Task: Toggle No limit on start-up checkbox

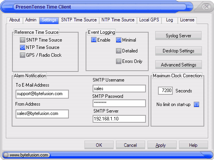Action: [x=196, y=104]
